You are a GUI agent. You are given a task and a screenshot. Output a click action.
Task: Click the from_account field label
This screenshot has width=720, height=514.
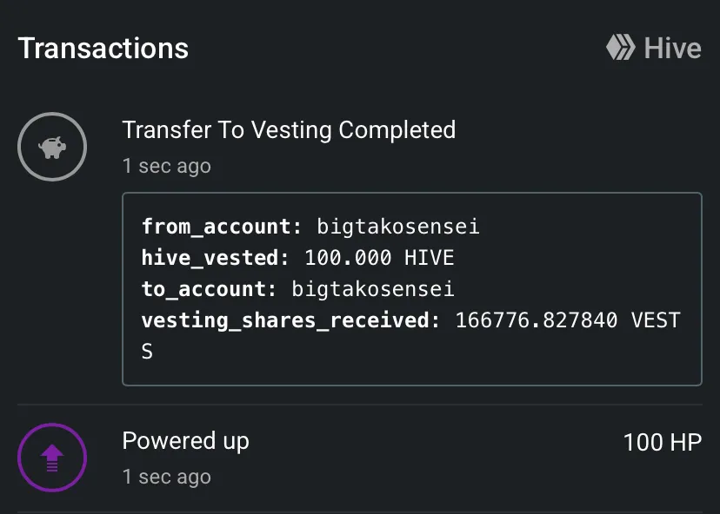(222, 227)
